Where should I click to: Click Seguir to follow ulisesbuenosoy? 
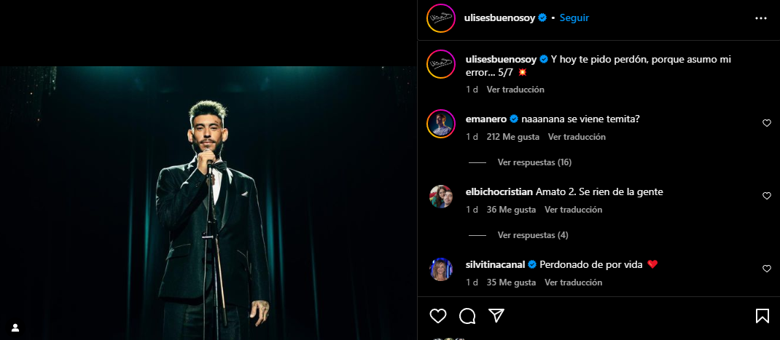(x=574, y=18)
